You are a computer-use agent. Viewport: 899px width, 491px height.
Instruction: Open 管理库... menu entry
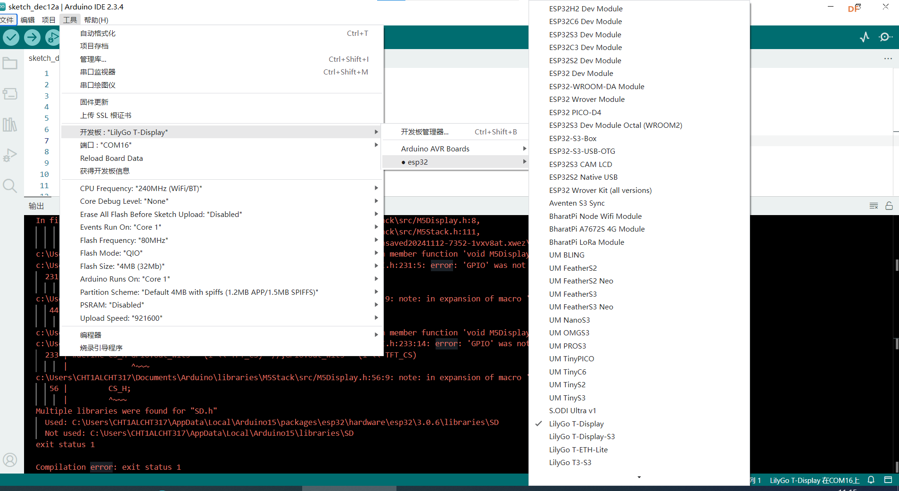(x=222, y=59)
